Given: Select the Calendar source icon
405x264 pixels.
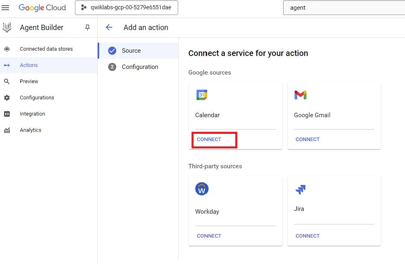Looking at the screenshot, I should [202, 94].
